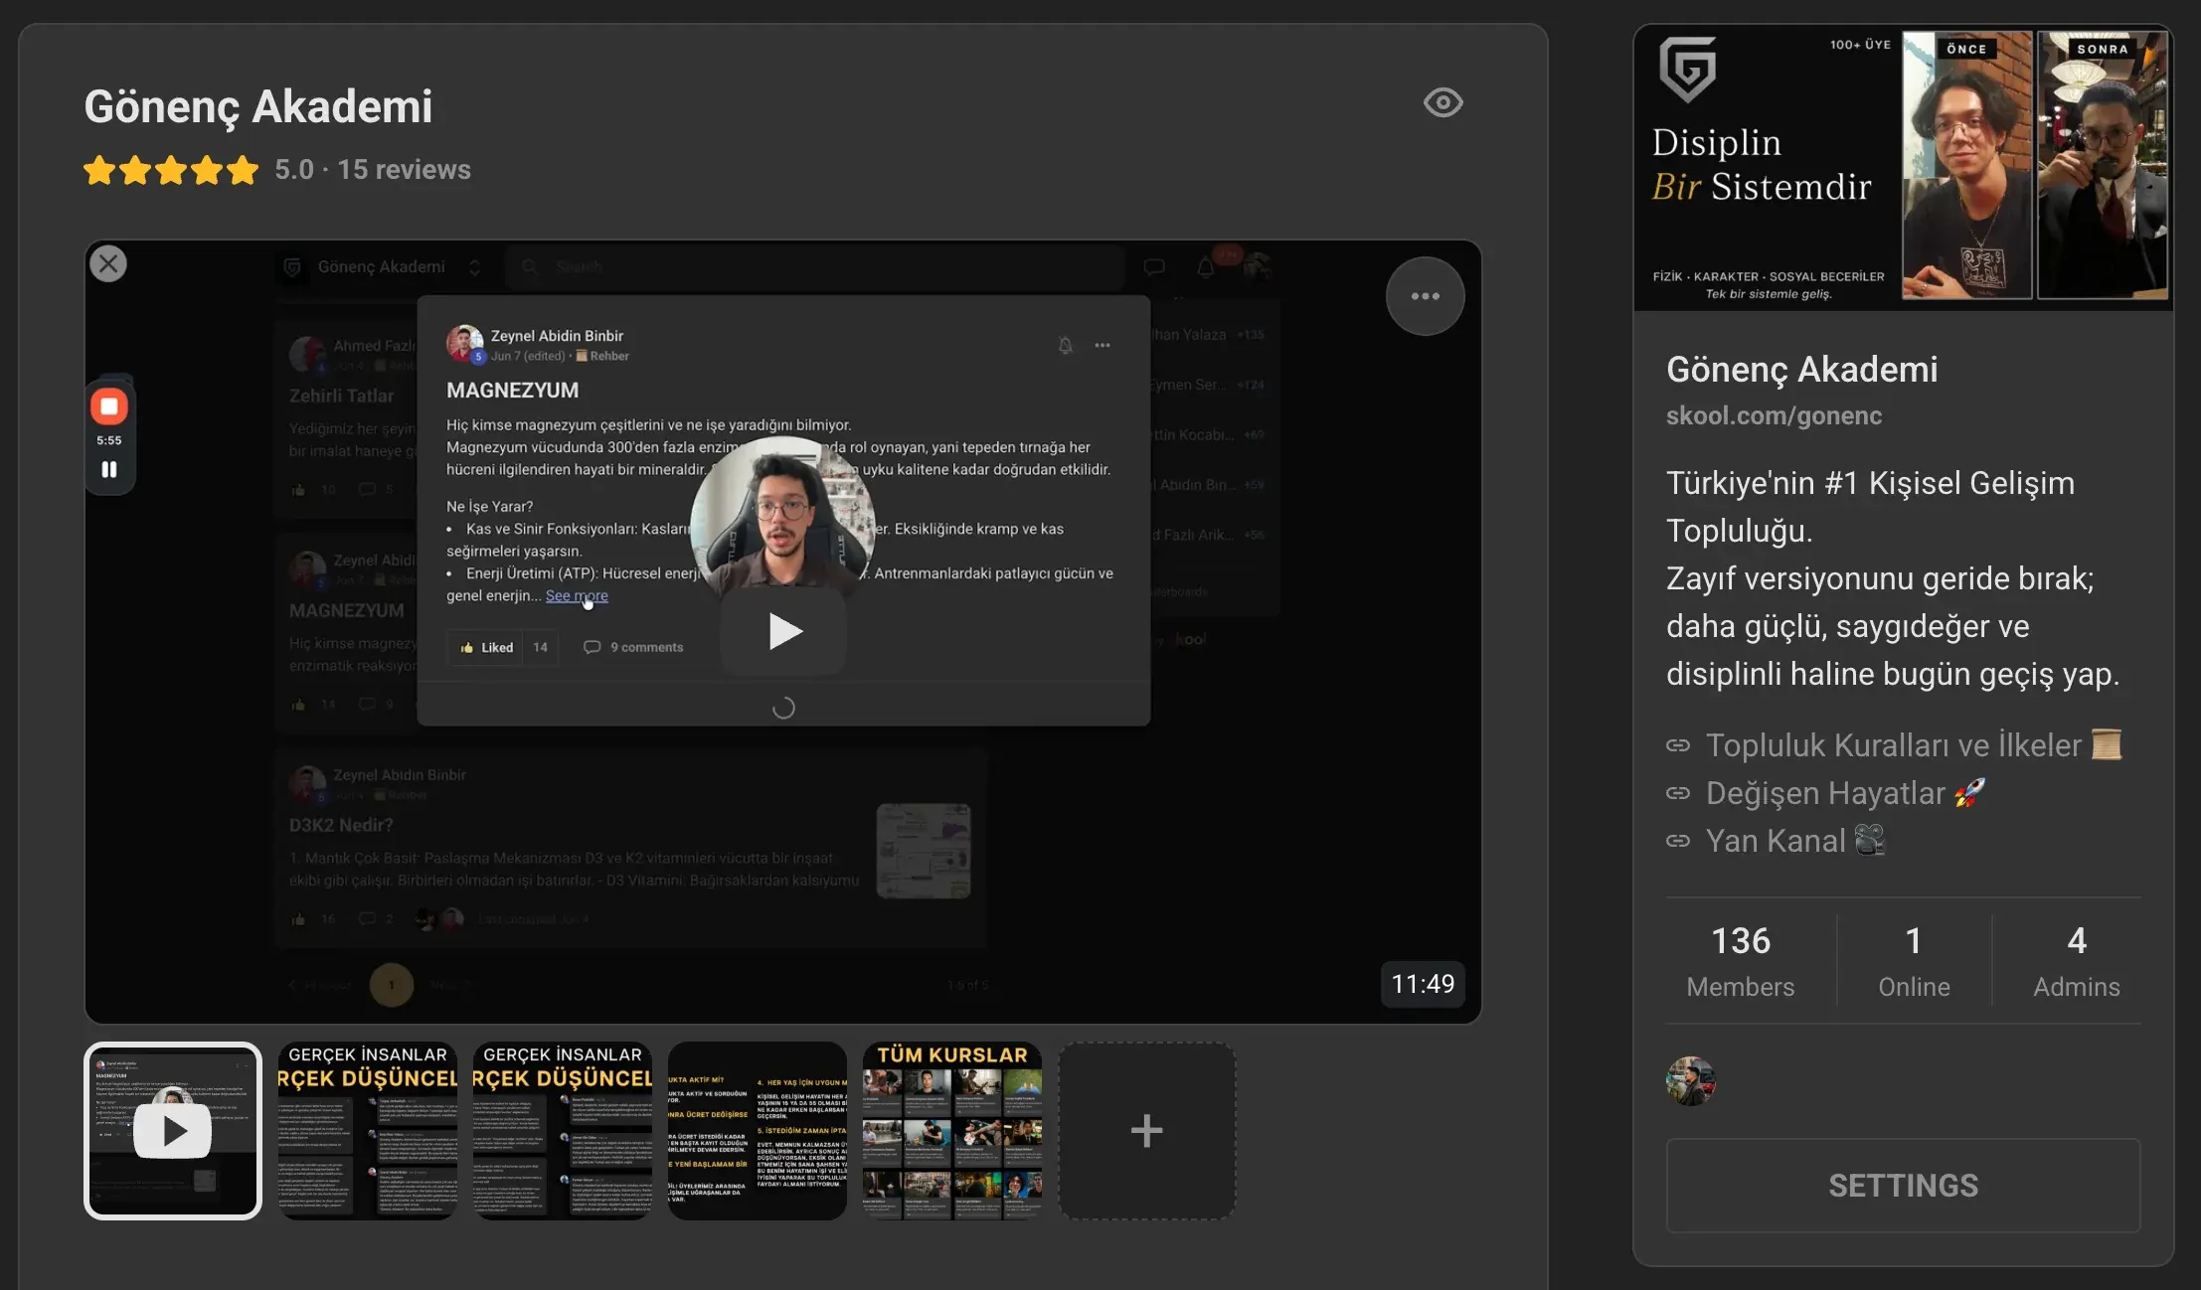Screen dimensions: 2201x1290
Task: Click the SETTINGS button
Action: coord(1903,1186)
